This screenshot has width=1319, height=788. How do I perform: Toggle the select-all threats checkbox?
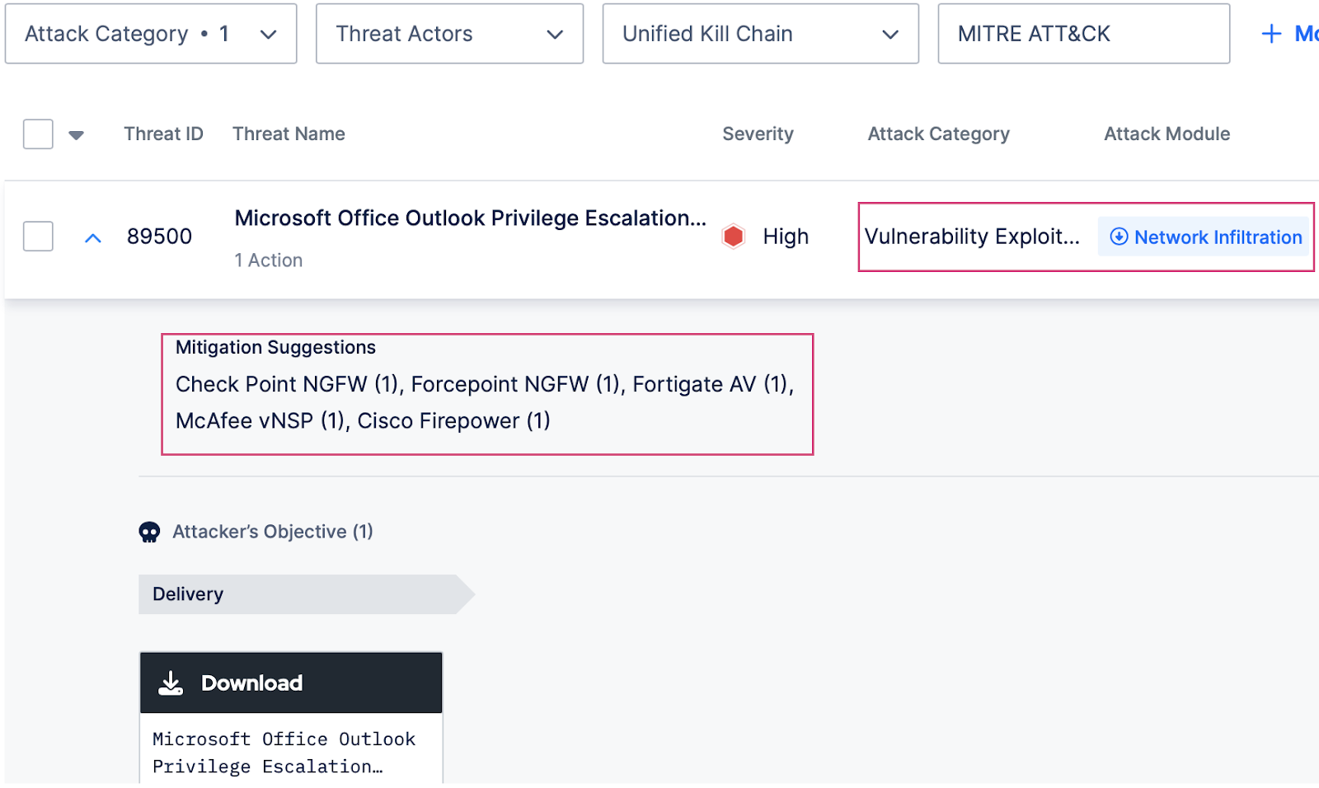point(38,134)
